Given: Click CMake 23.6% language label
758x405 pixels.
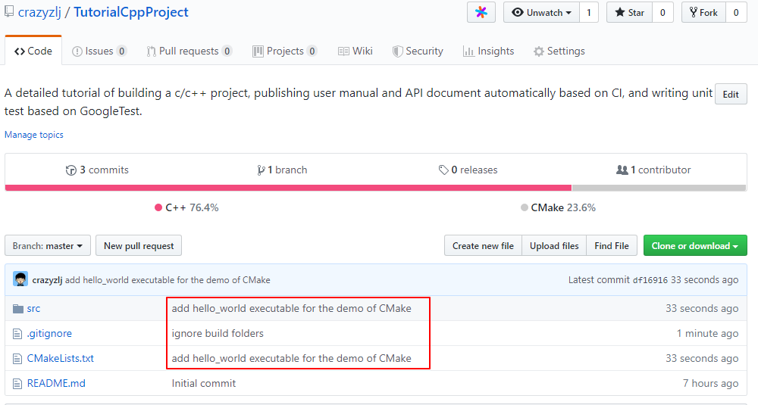Looking at the screenshot, I should coord(559,207).
